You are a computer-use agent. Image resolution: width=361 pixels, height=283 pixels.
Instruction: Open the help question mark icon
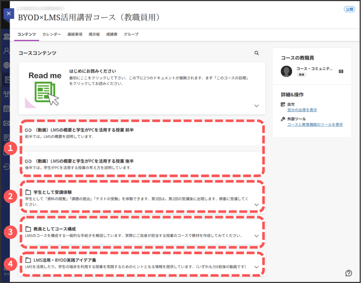click(349, 273)
